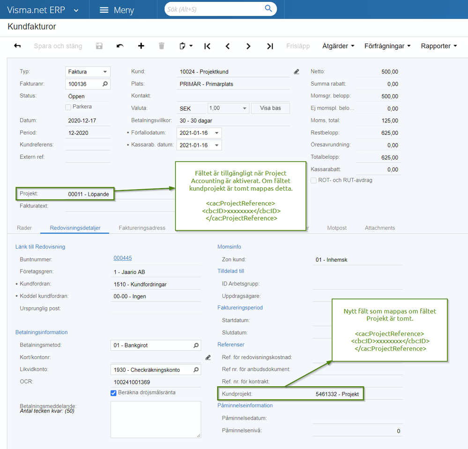This screenshot has height=449, width=468.
Task: Edit customer with pencil icon beside Kund
Action: [x=297, y=72]
